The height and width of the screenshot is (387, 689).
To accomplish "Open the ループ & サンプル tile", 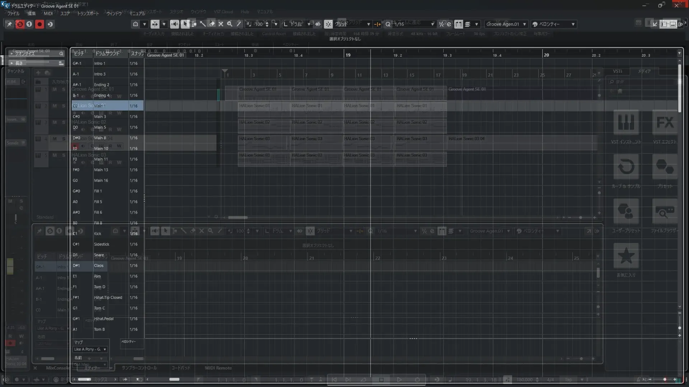I will 626,167.
